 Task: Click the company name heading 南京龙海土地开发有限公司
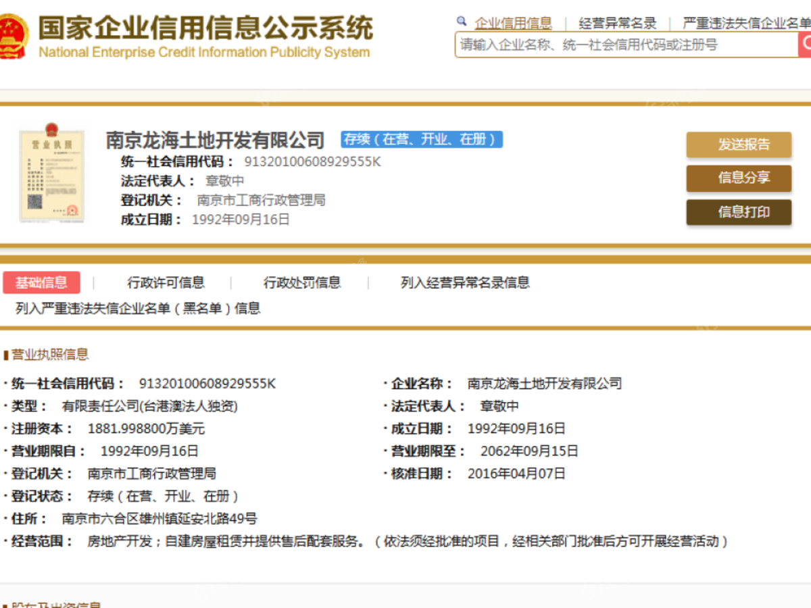[216, 140]
